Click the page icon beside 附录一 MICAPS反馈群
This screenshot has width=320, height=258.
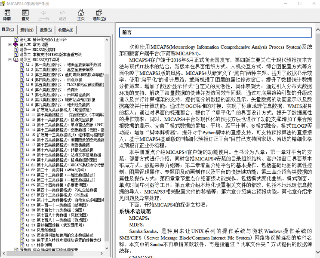(x=15, y=49)
